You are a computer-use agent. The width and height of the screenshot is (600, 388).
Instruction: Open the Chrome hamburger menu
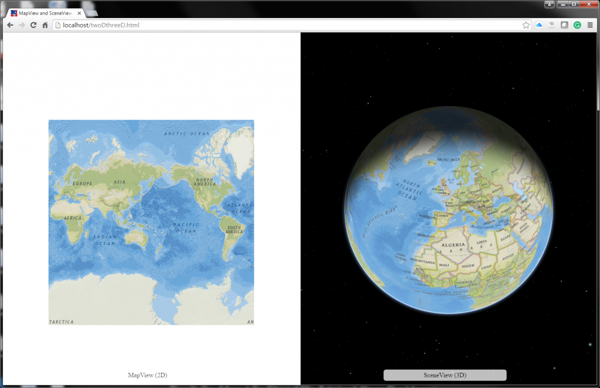590,25
